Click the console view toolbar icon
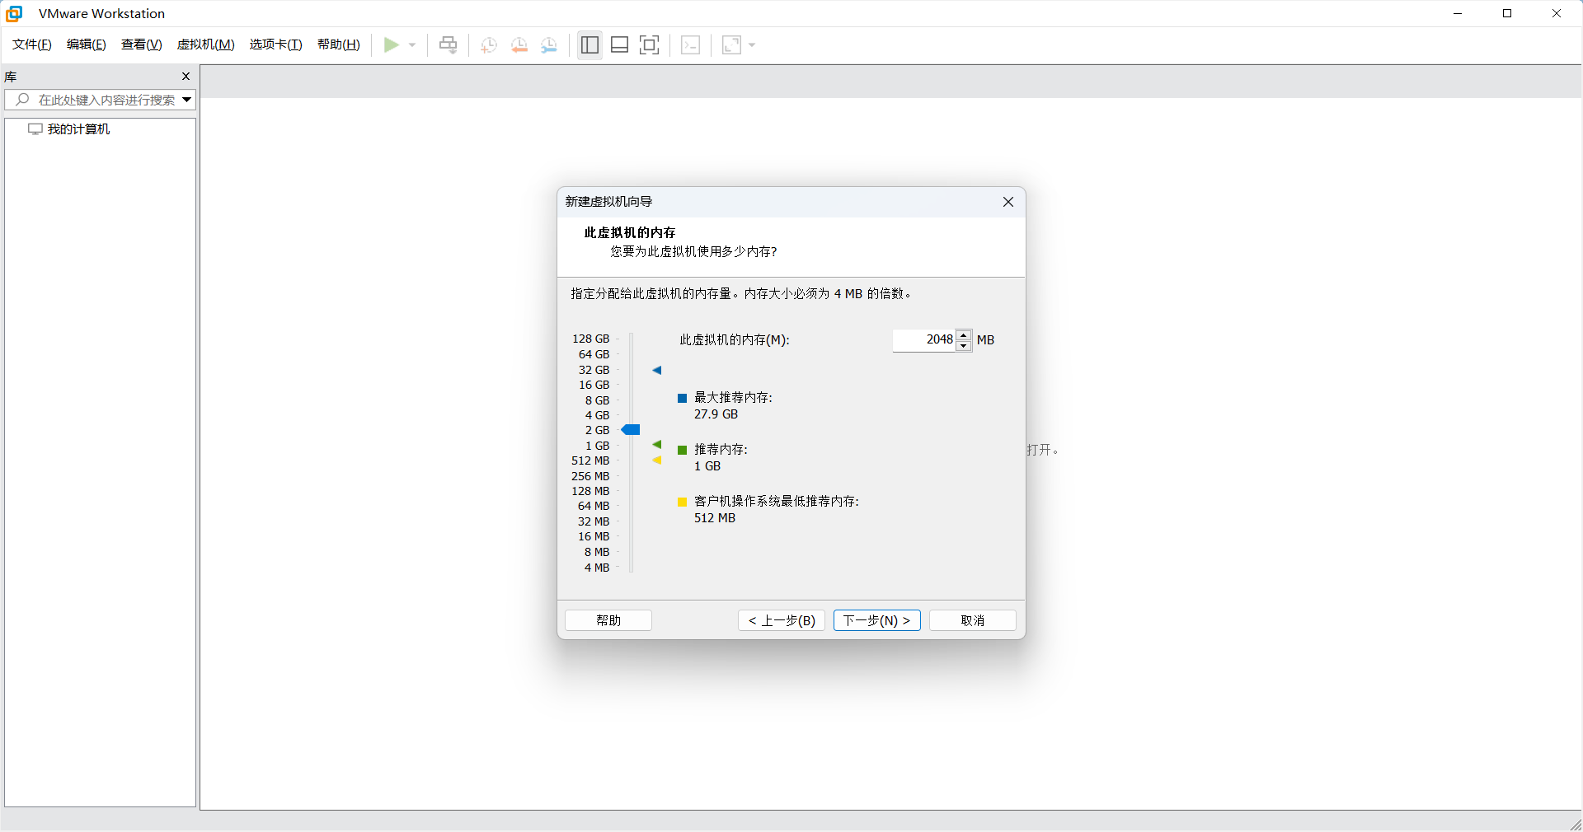The height and width of the screenshot is (832, 1583). point(691,44)
